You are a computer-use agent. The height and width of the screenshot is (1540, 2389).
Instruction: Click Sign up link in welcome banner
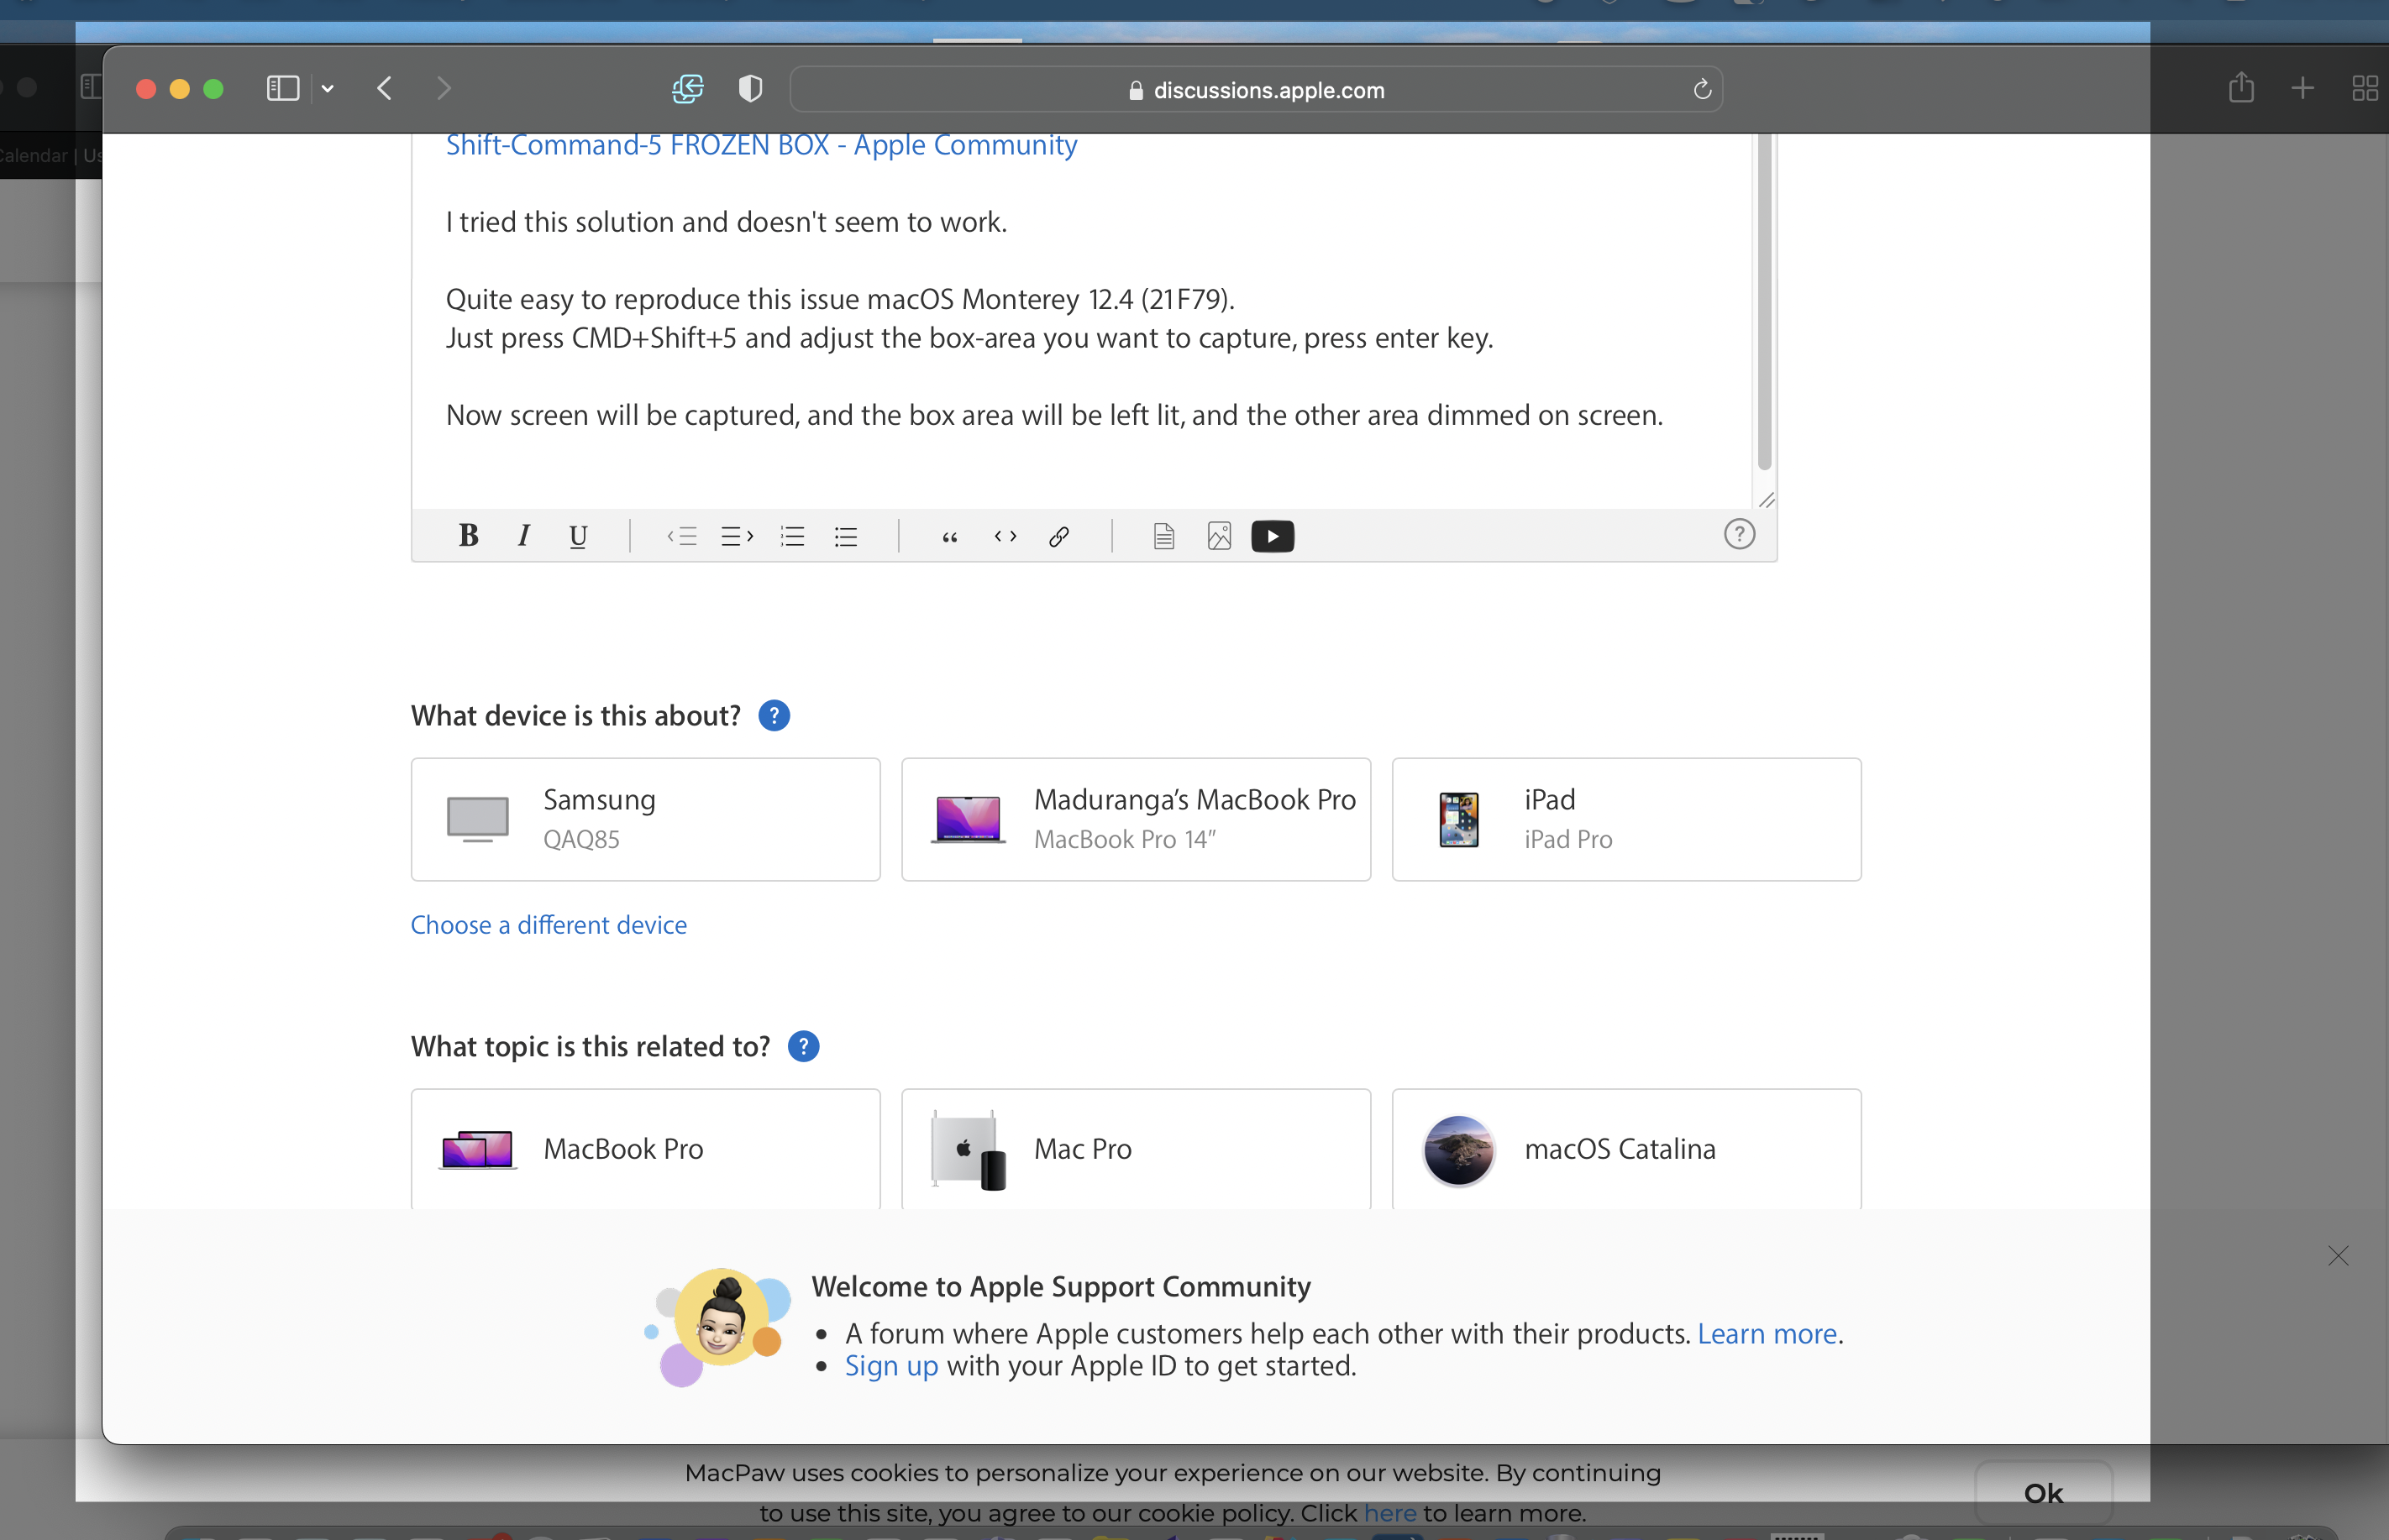pos(891,1366)
